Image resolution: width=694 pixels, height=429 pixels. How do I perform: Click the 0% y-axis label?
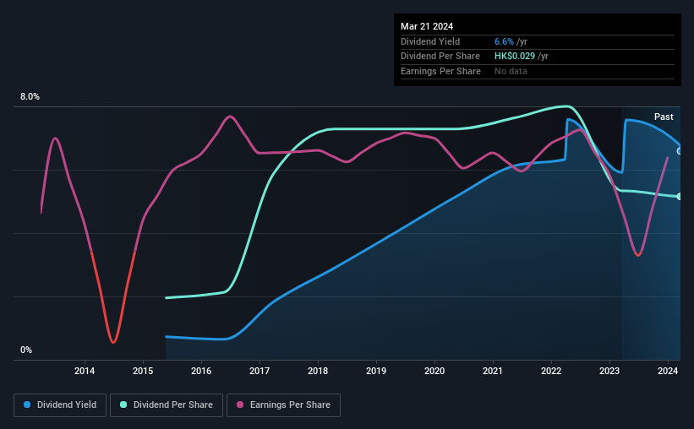tap(26, 350)
